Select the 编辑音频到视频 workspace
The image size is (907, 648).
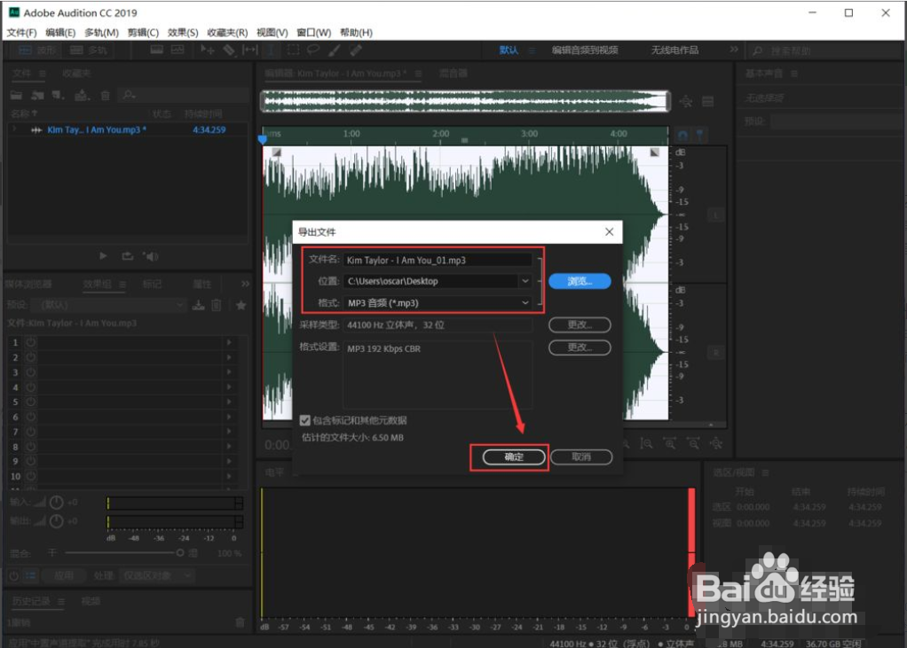(585, 51)
